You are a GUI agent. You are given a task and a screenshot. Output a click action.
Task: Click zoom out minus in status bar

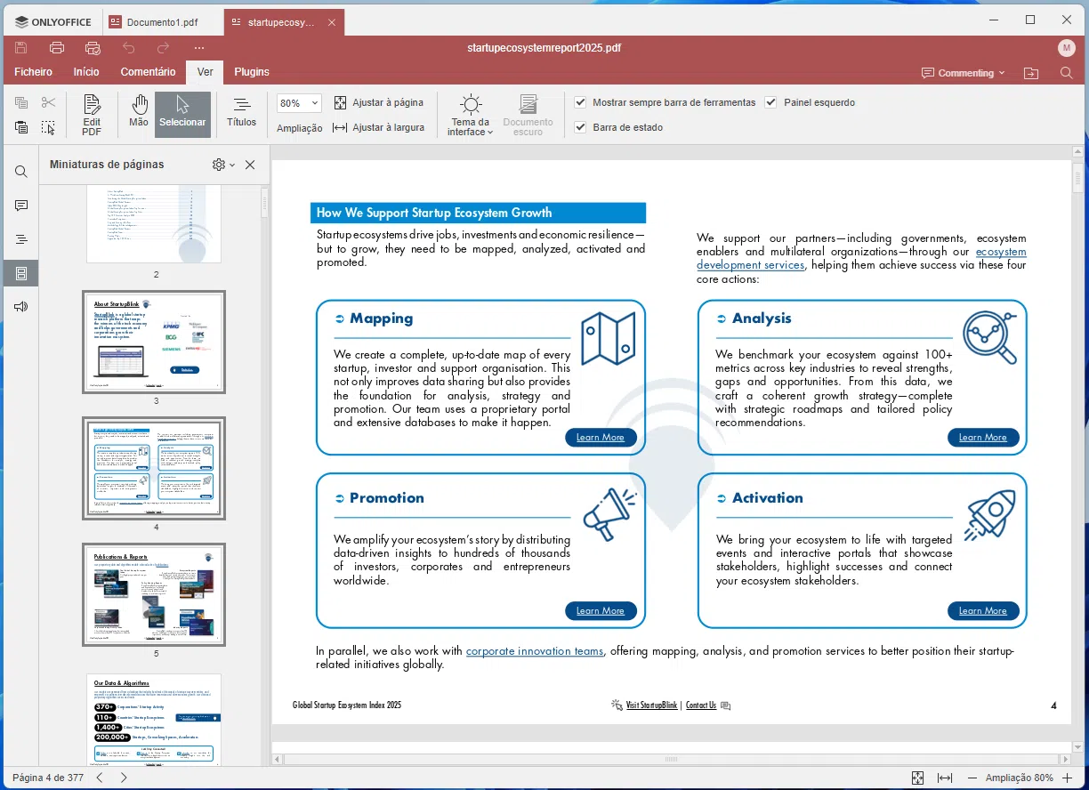pos(972,778)
